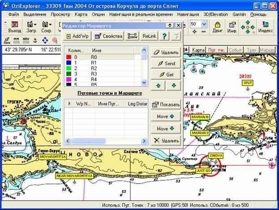
Task: Open the Загр. load dropdown arrow
Action: [35, 25]
